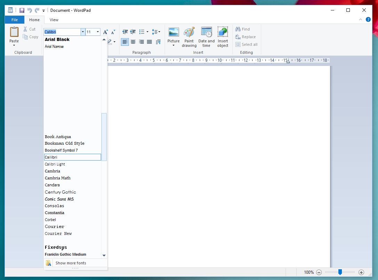Image resolution: width=378 pixels, height=280 pixels.
Task: Click the Select all button
Action: 246,44
